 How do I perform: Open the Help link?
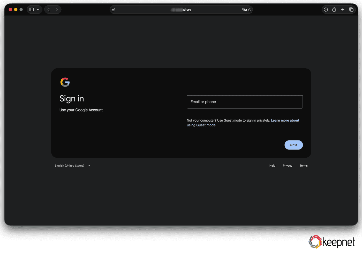(x=272, y=166)
